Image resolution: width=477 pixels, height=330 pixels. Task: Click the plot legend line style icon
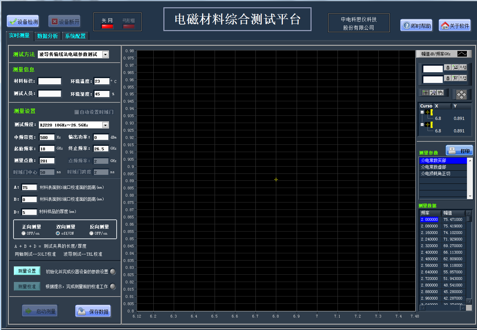pos(462,54)
